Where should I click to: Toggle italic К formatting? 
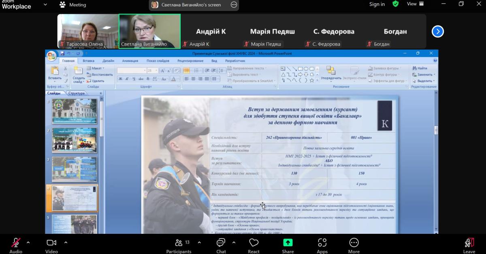[127, 79]
